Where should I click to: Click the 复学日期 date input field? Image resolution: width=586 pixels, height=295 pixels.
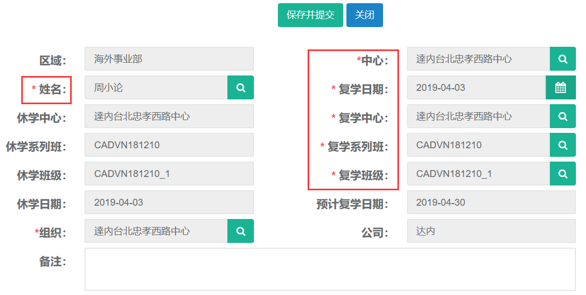(x=476, y=88)
